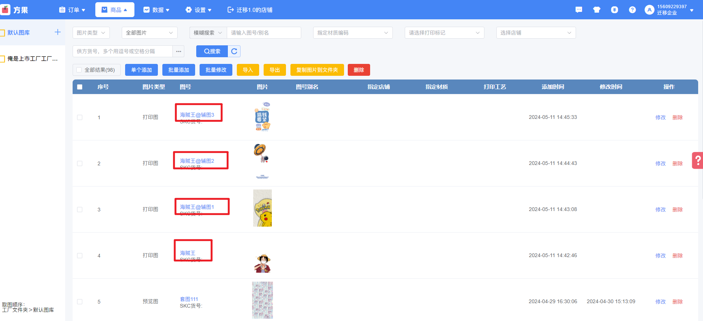Click the red 删除 button in toolbar
This screenshot has height=321, width=703.
359,70
